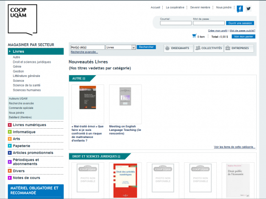This screenshot has height=199, width=266.
Task: Focus the Mot(s) clé(s) search field
Action: tap(88, 47)
